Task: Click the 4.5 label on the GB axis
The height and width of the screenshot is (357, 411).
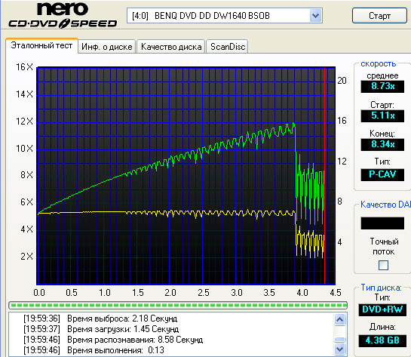Action: [x=336, y=293]
